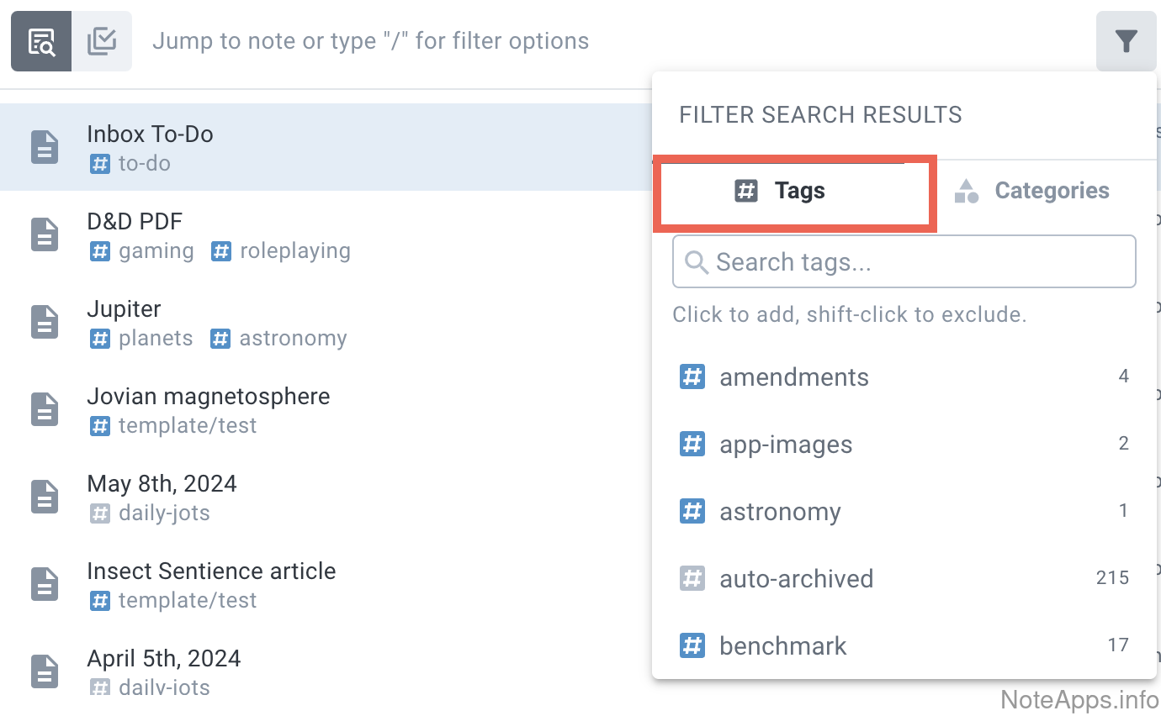1161x716 pixels.
Task: Choose the benchmark tag filter
Action: 782,646
